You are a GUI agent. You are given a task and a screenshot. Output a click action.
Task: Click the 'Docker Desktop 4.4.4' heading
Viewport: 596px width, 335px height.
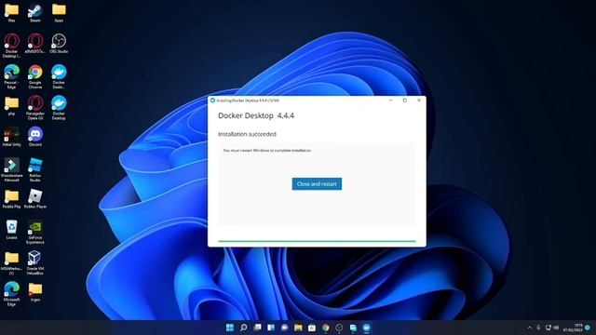pos(256,115)
